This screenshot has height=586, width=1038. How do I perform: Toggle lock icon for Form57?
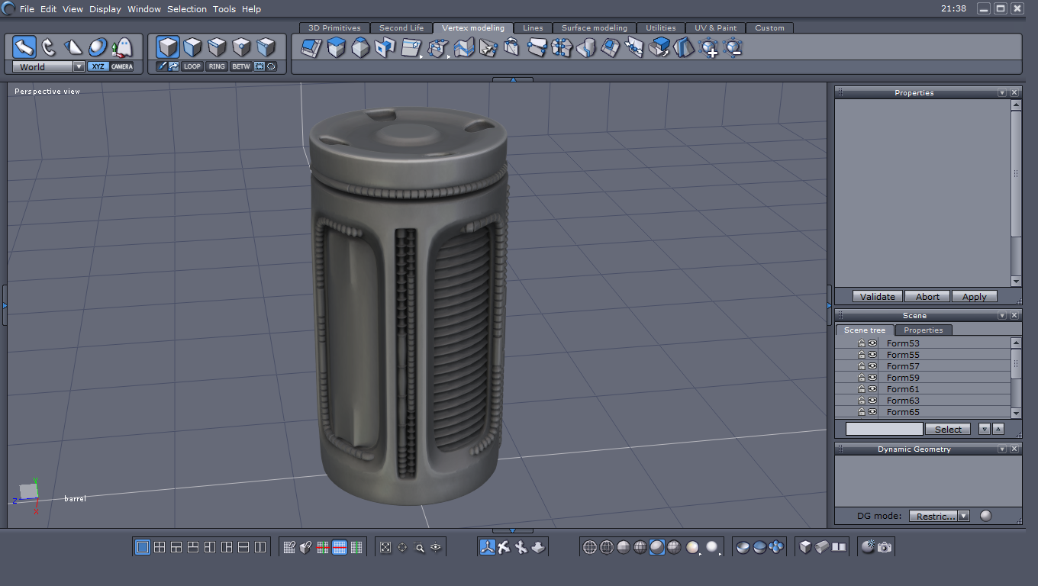tap(862, 366)
